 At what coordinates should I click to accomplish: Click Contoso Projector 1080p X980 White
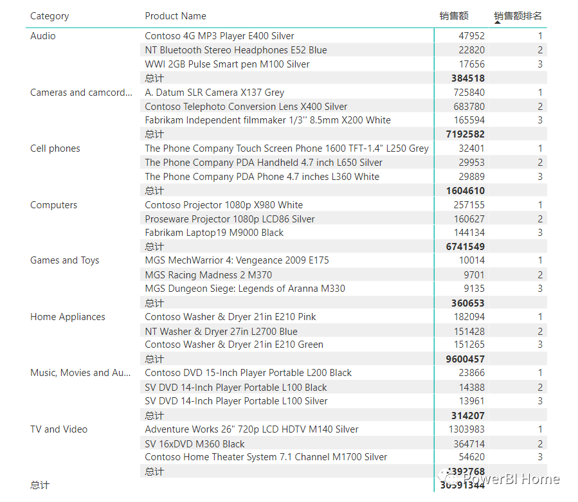pyautogui.click(x=224, y=205)
